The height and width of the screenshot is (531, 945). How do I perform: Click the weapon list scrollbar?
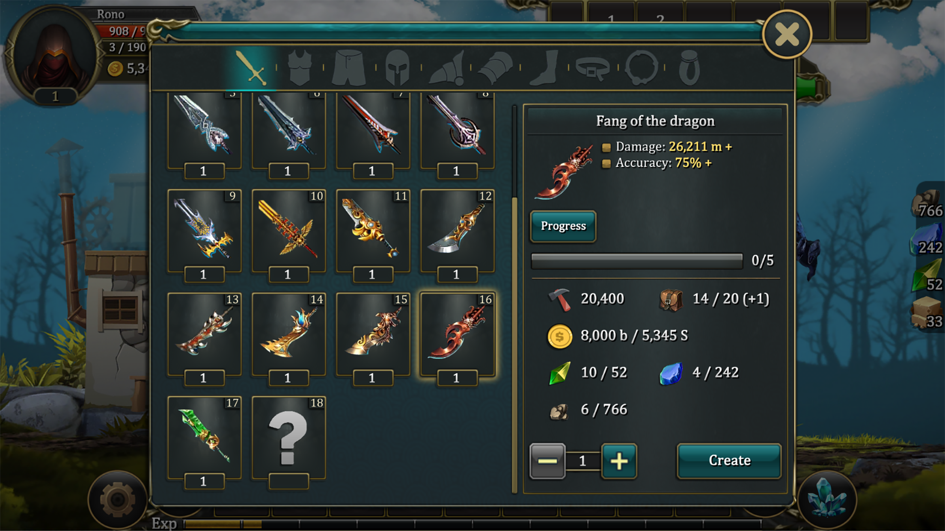514,299
